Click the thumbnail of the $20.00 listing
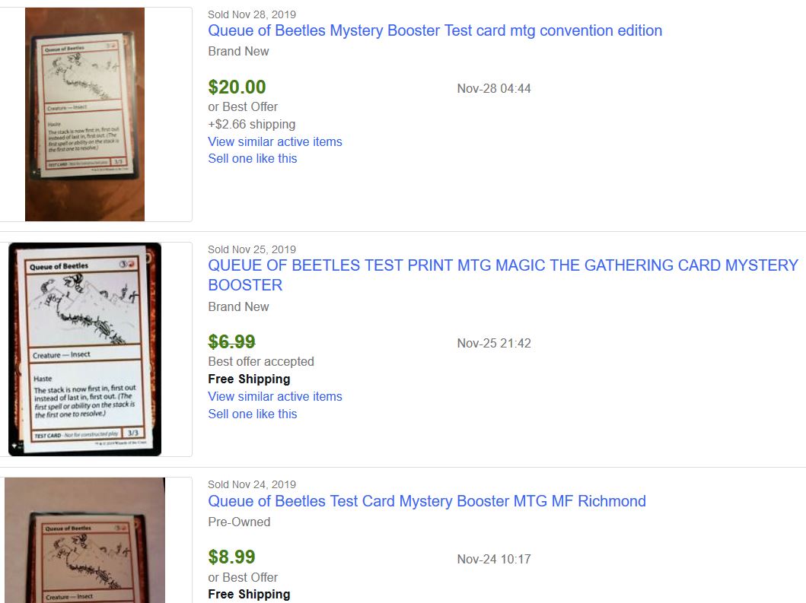806x603 pixels. 84,114
